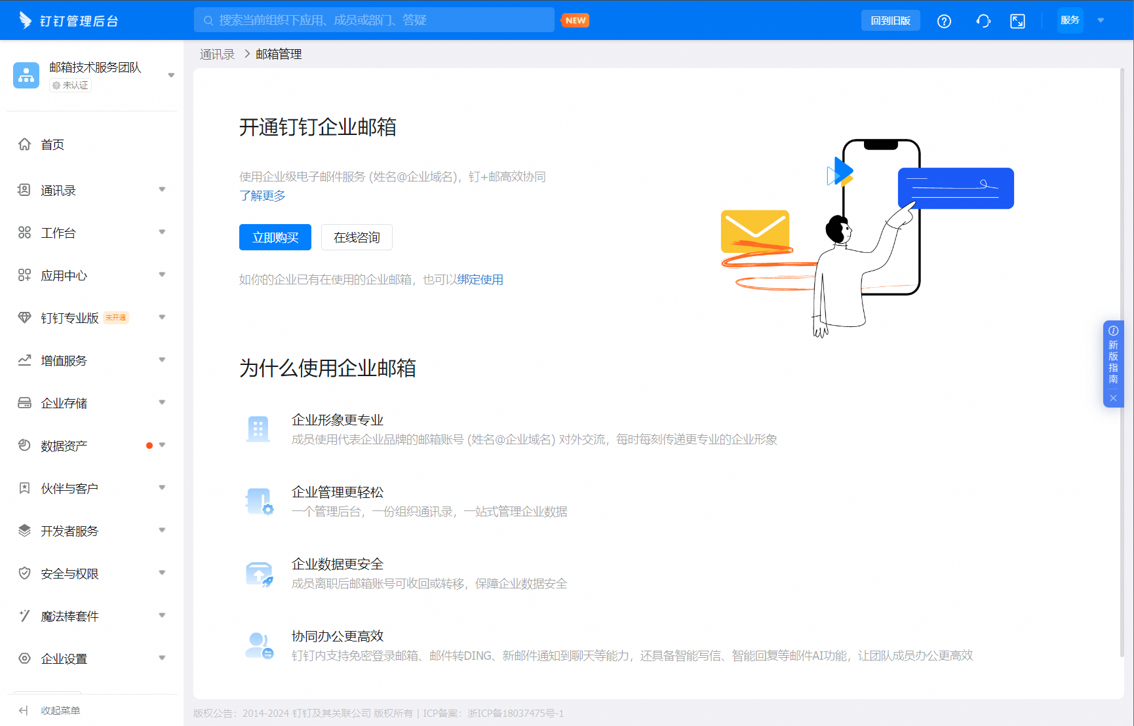Click the 工作台 grid icon
This screenshot has height=726, width=1134.
point(24,233)
